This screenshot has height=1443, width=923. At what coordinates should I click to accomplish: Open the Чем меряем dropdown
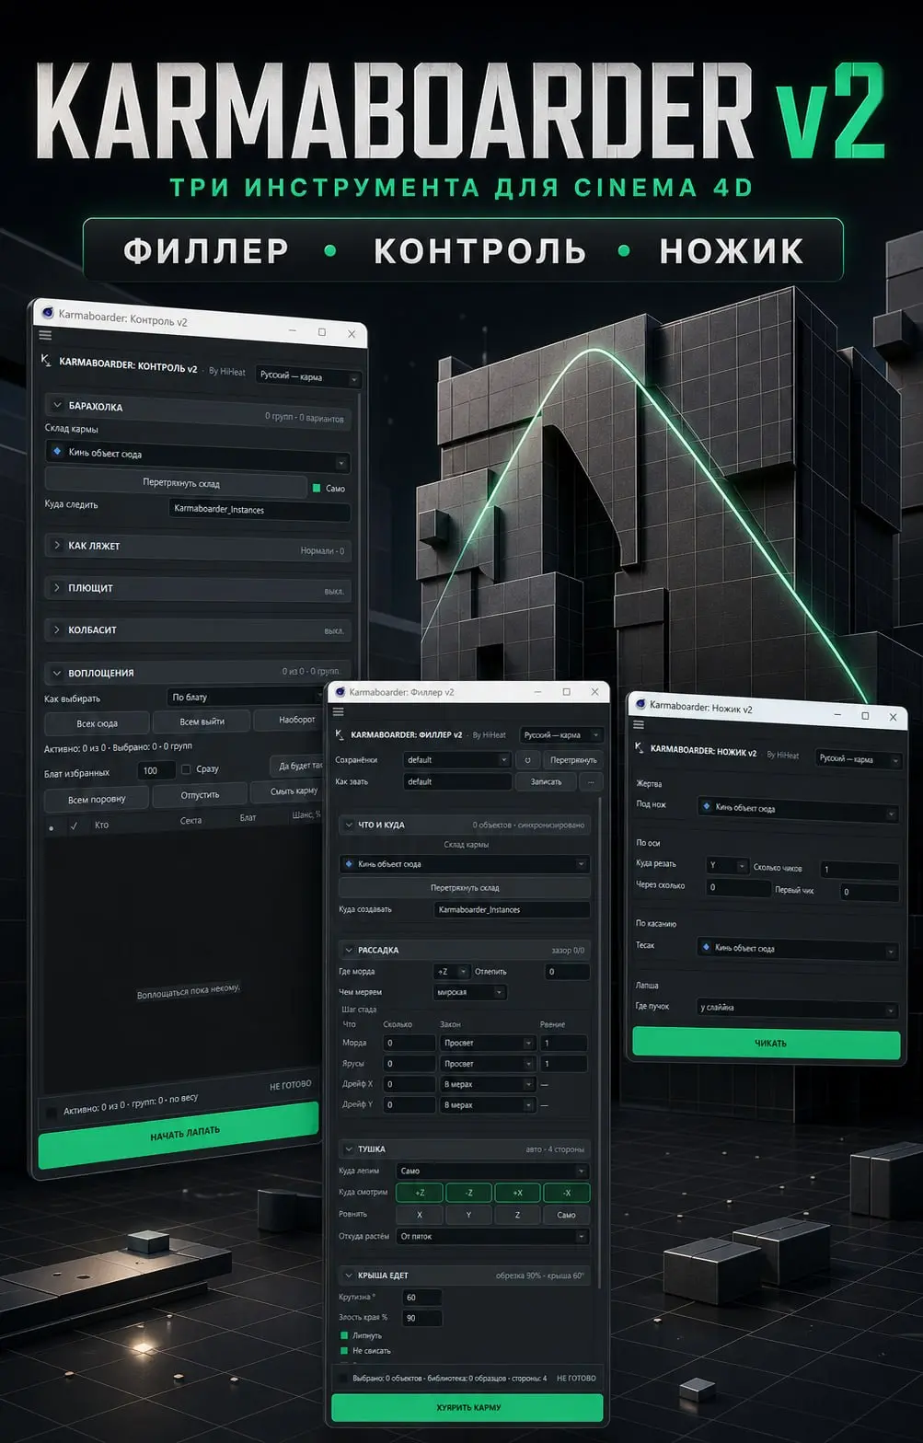click(469, 992)
